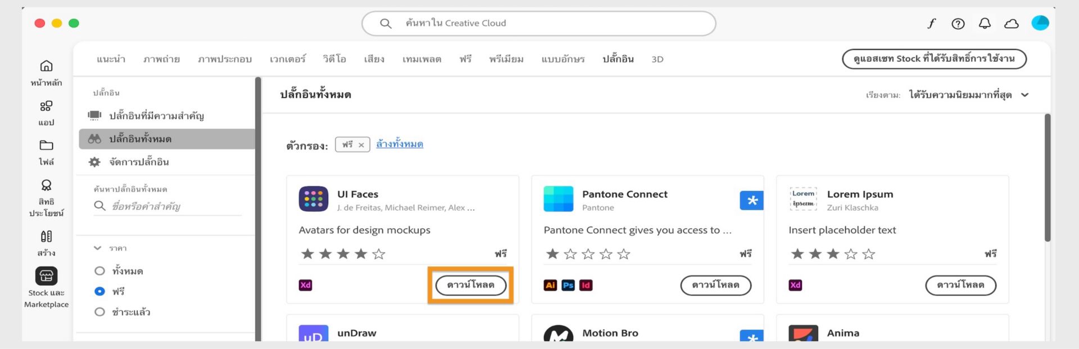Screen dimensions: 1079x349
Task: Click ดาวน์โหลด on UI Faces card
Action: point(471,285)
